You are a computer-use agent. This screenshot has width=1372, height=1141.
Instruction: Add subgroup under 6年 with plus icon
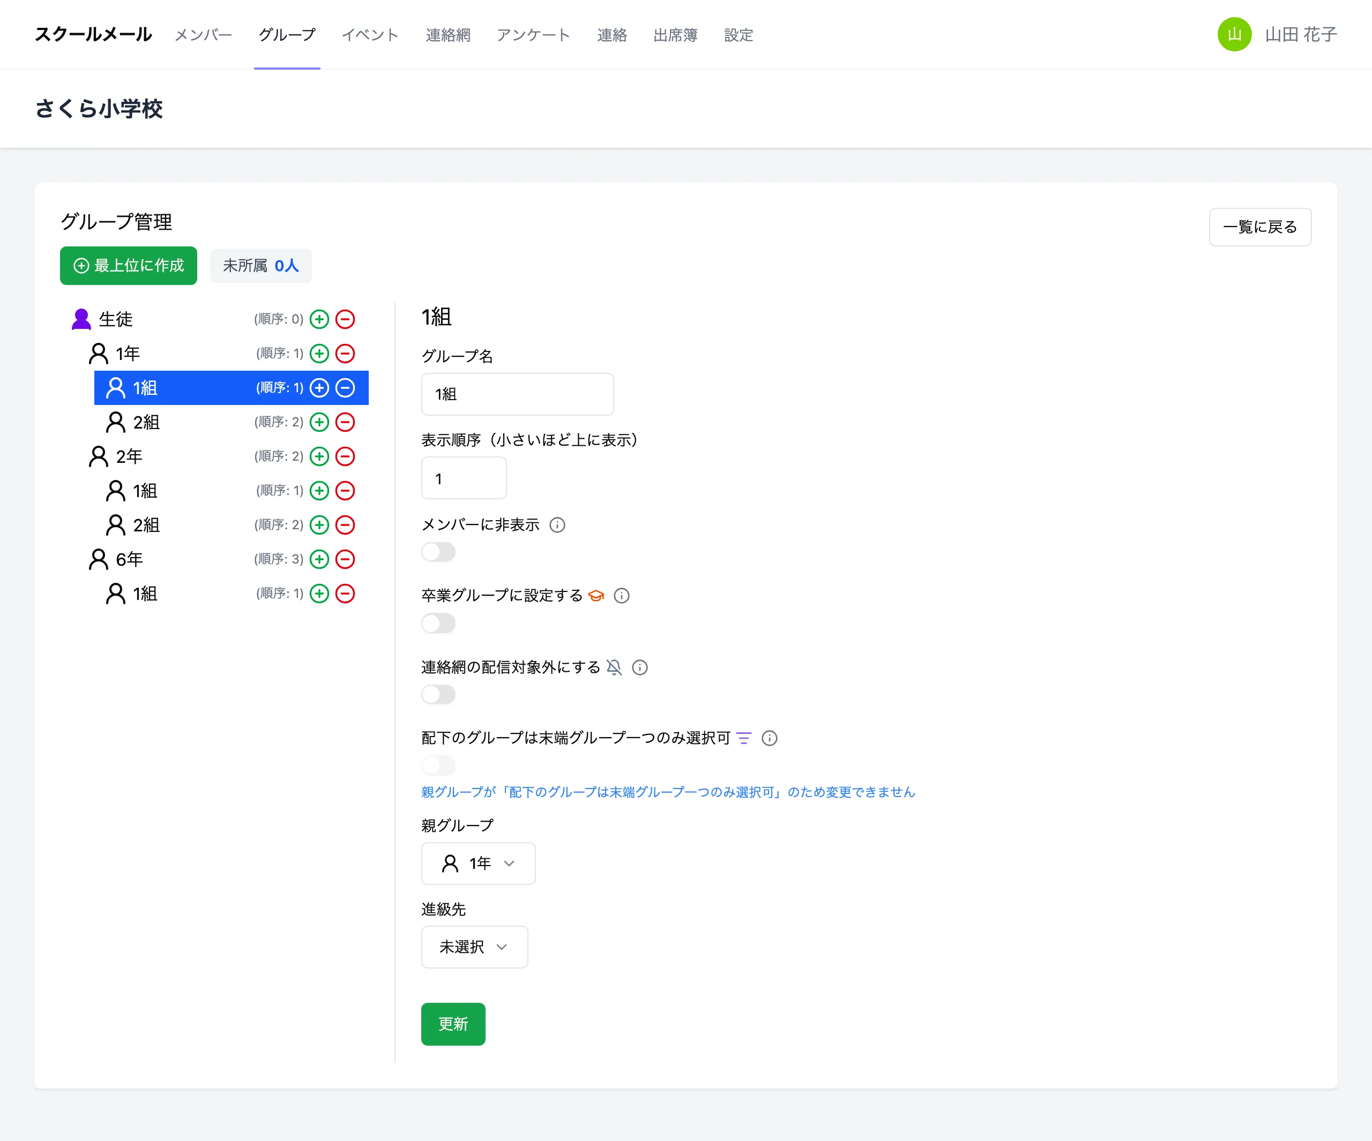point(319,559)
